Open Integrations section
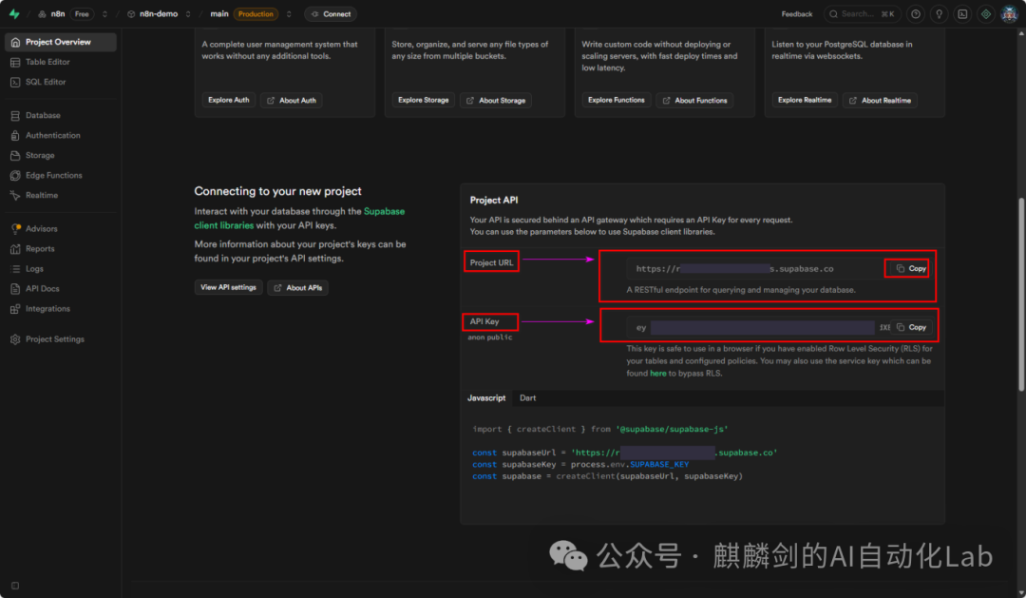This screenshot has height=598, width=1026. [47, 308]
